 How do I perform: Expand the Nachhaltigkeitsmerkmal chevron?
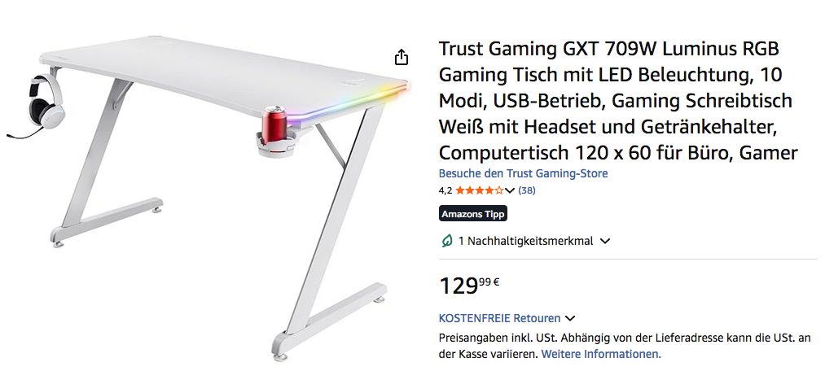605,241
